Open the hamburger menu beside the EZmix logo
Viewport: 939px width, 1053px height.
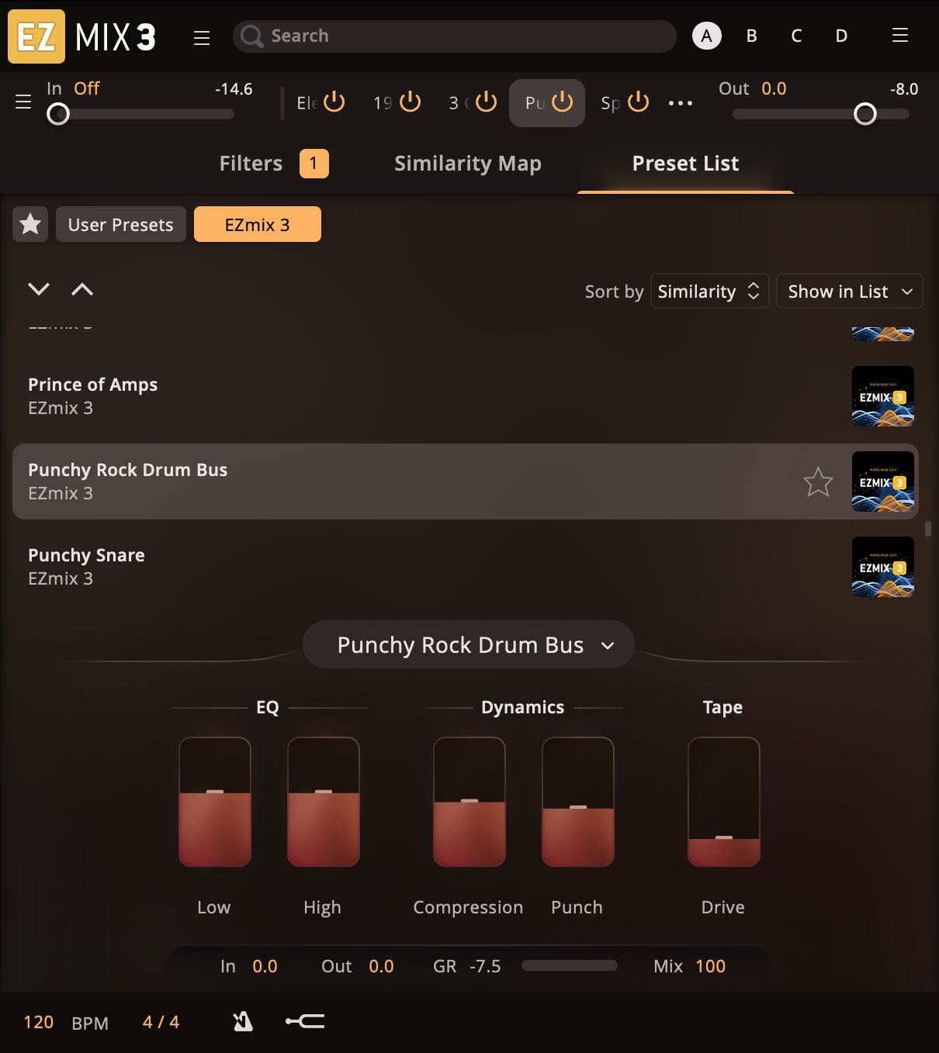tap(202, 37)
